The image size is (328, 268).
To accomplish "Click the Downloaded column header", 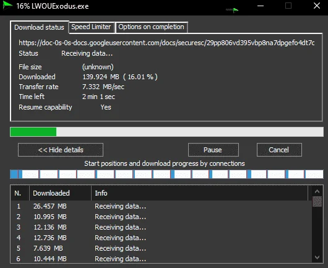I will (60, 193).
